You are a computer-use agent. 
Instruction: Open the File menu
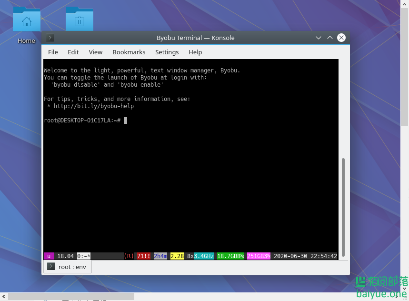pos(53,52)
